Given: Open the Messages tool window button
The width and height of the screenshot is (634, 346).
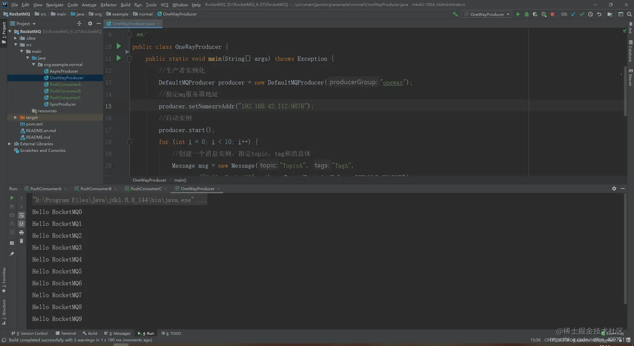Looking at the screenshot, I should pyautogui.click(x=117, y=333).
